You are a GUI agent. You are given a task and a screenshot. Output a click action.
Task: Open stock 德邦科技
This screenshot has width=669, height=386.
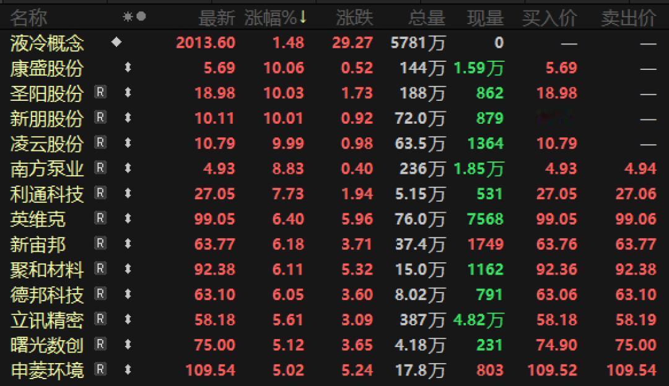[x=47, y=295]
